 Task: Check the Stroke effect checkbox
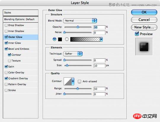tap(6, 90)
